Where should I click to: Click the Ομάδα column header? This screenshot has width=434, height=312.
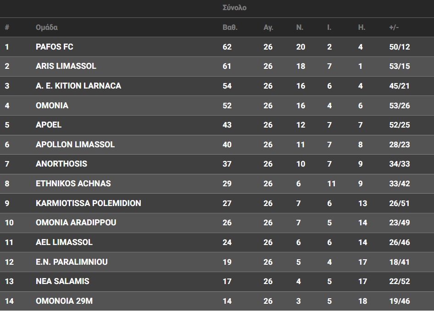[x=47, y=28]
